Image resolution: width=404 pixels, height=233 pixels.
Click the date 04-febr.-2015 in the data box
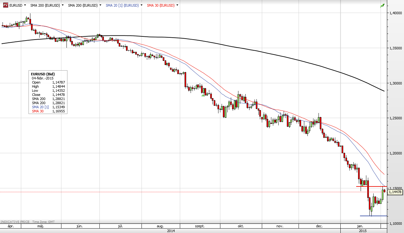[x=42, y=78]
